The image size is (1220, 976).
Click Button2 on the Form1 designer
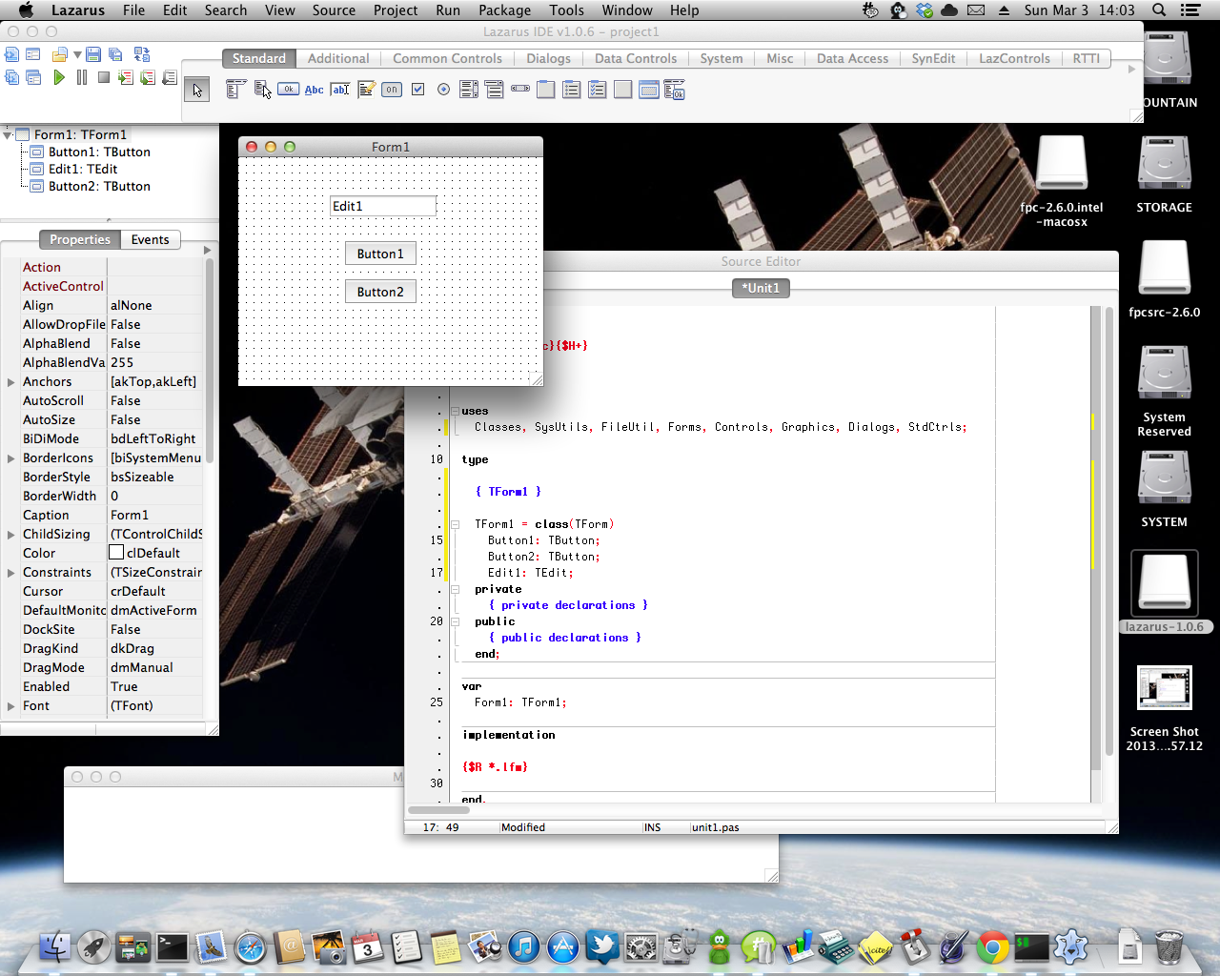(380, 292)
